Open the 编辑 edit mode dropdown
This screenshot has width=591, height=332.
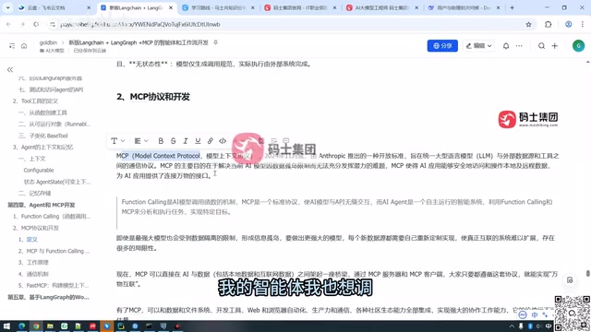(x=478, y=45)
